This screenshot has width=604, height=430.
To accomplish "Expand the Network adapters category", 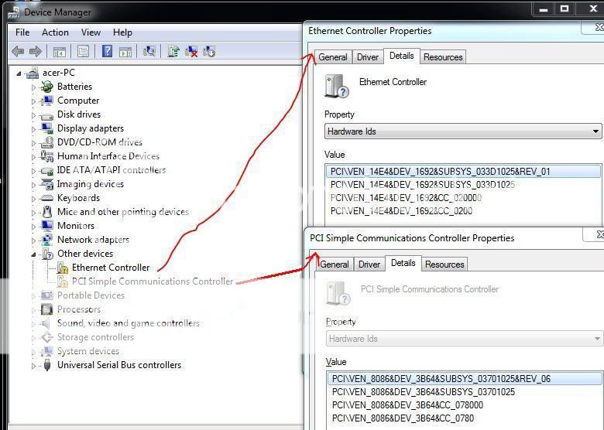I will tap(33, 241).
